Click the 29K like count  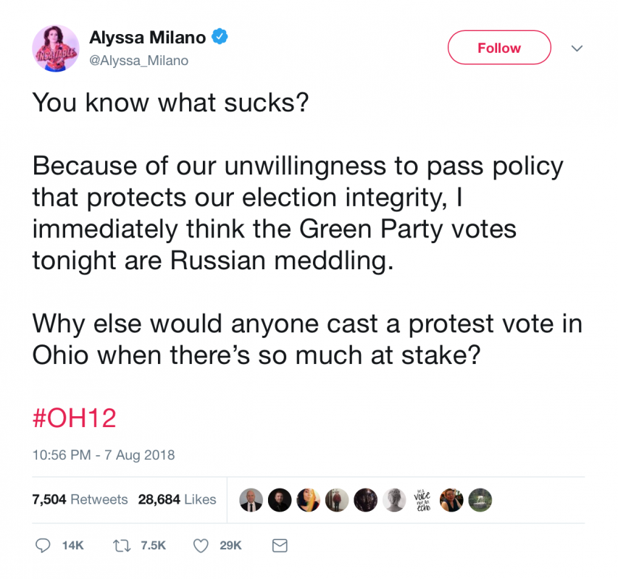tap(230, 546)
